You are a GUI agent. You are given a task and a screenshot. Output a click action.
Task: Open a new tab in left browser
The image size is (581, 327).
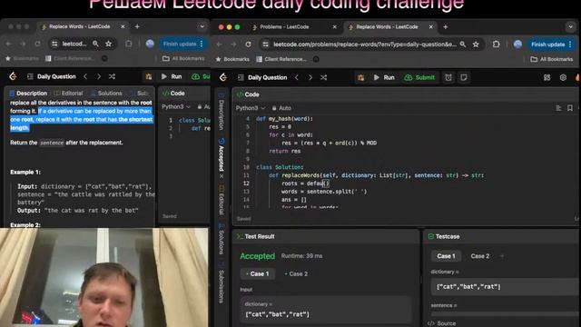pyautogui.click(x=137, y=26)
